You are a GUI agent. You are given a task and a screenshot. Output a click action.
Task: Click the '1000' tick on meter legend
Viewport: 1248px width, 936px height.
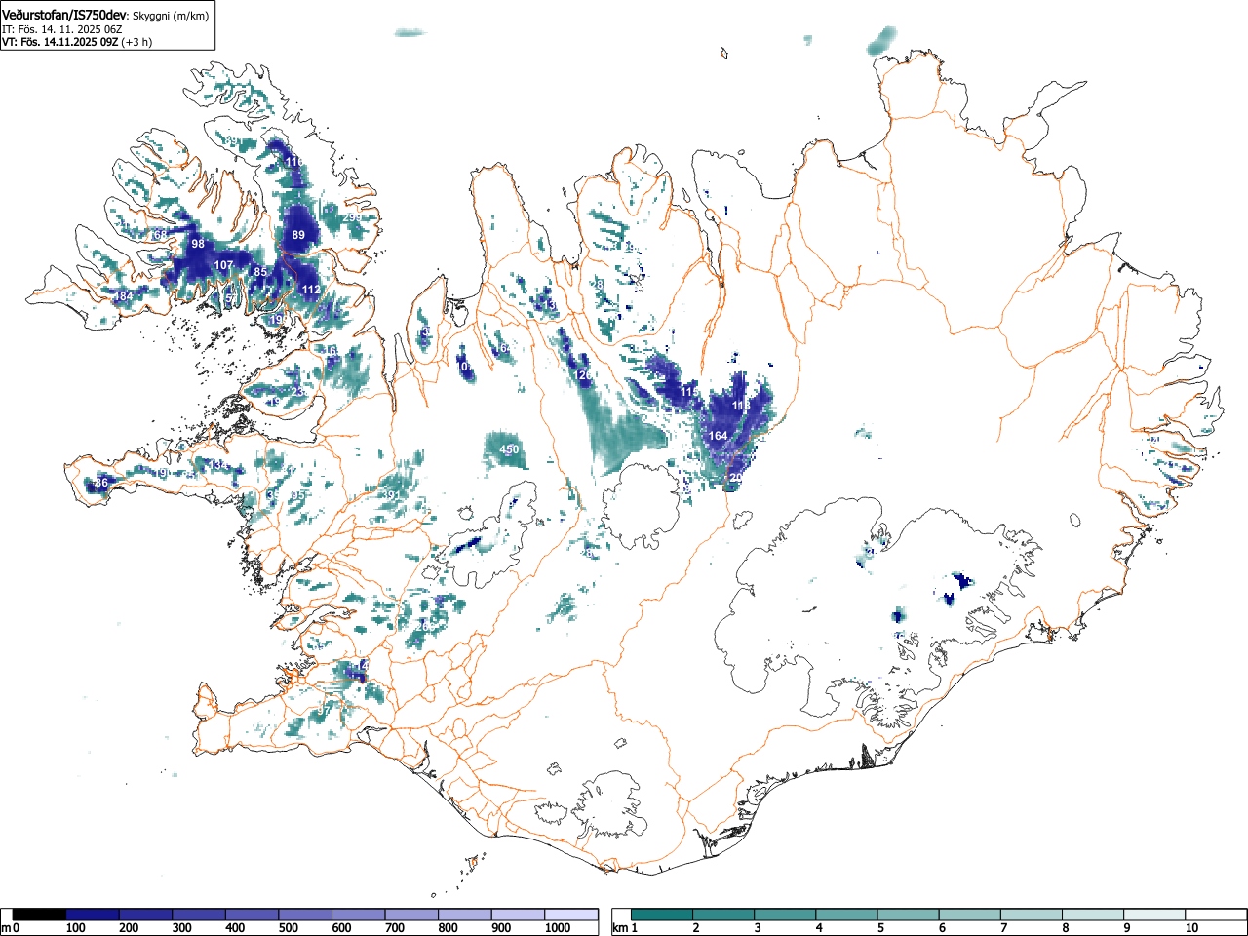click(557, 928)
